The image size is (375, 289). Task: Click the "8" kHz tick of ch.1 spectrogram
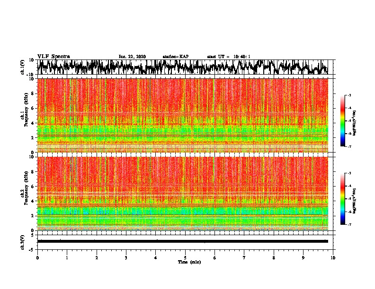pyautogui.click(x=33, y=93)
